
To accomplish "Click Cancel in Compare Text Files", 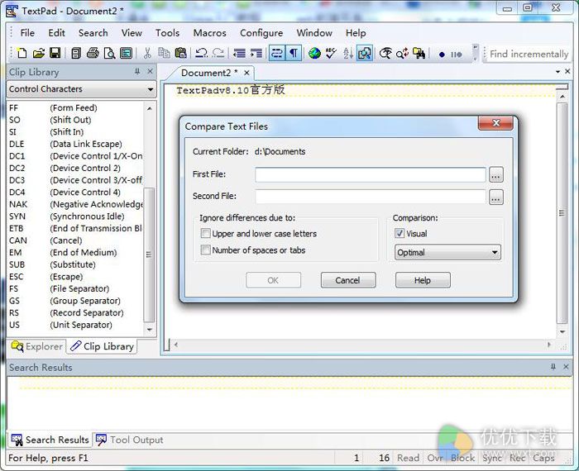I will point(348,280).
